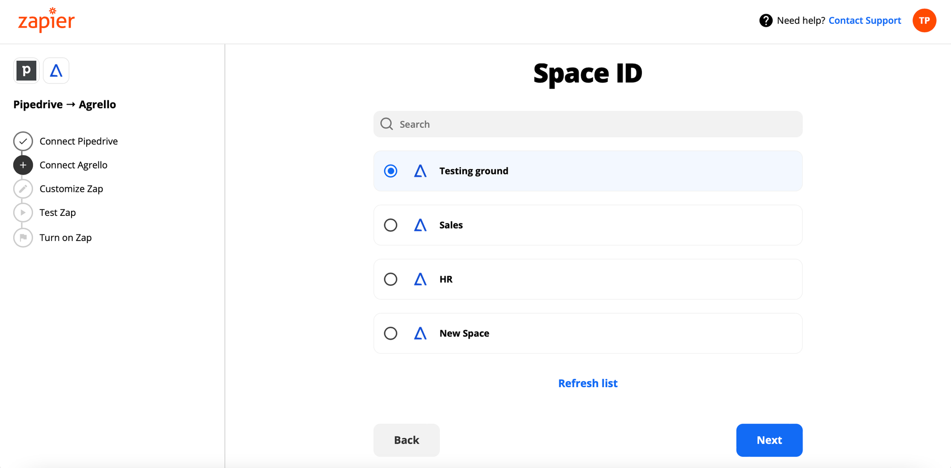The height and width of the screenshot is (468, 951).
Task: Click the Pipedrive app icon in sidebar
Action: (26, 71)
